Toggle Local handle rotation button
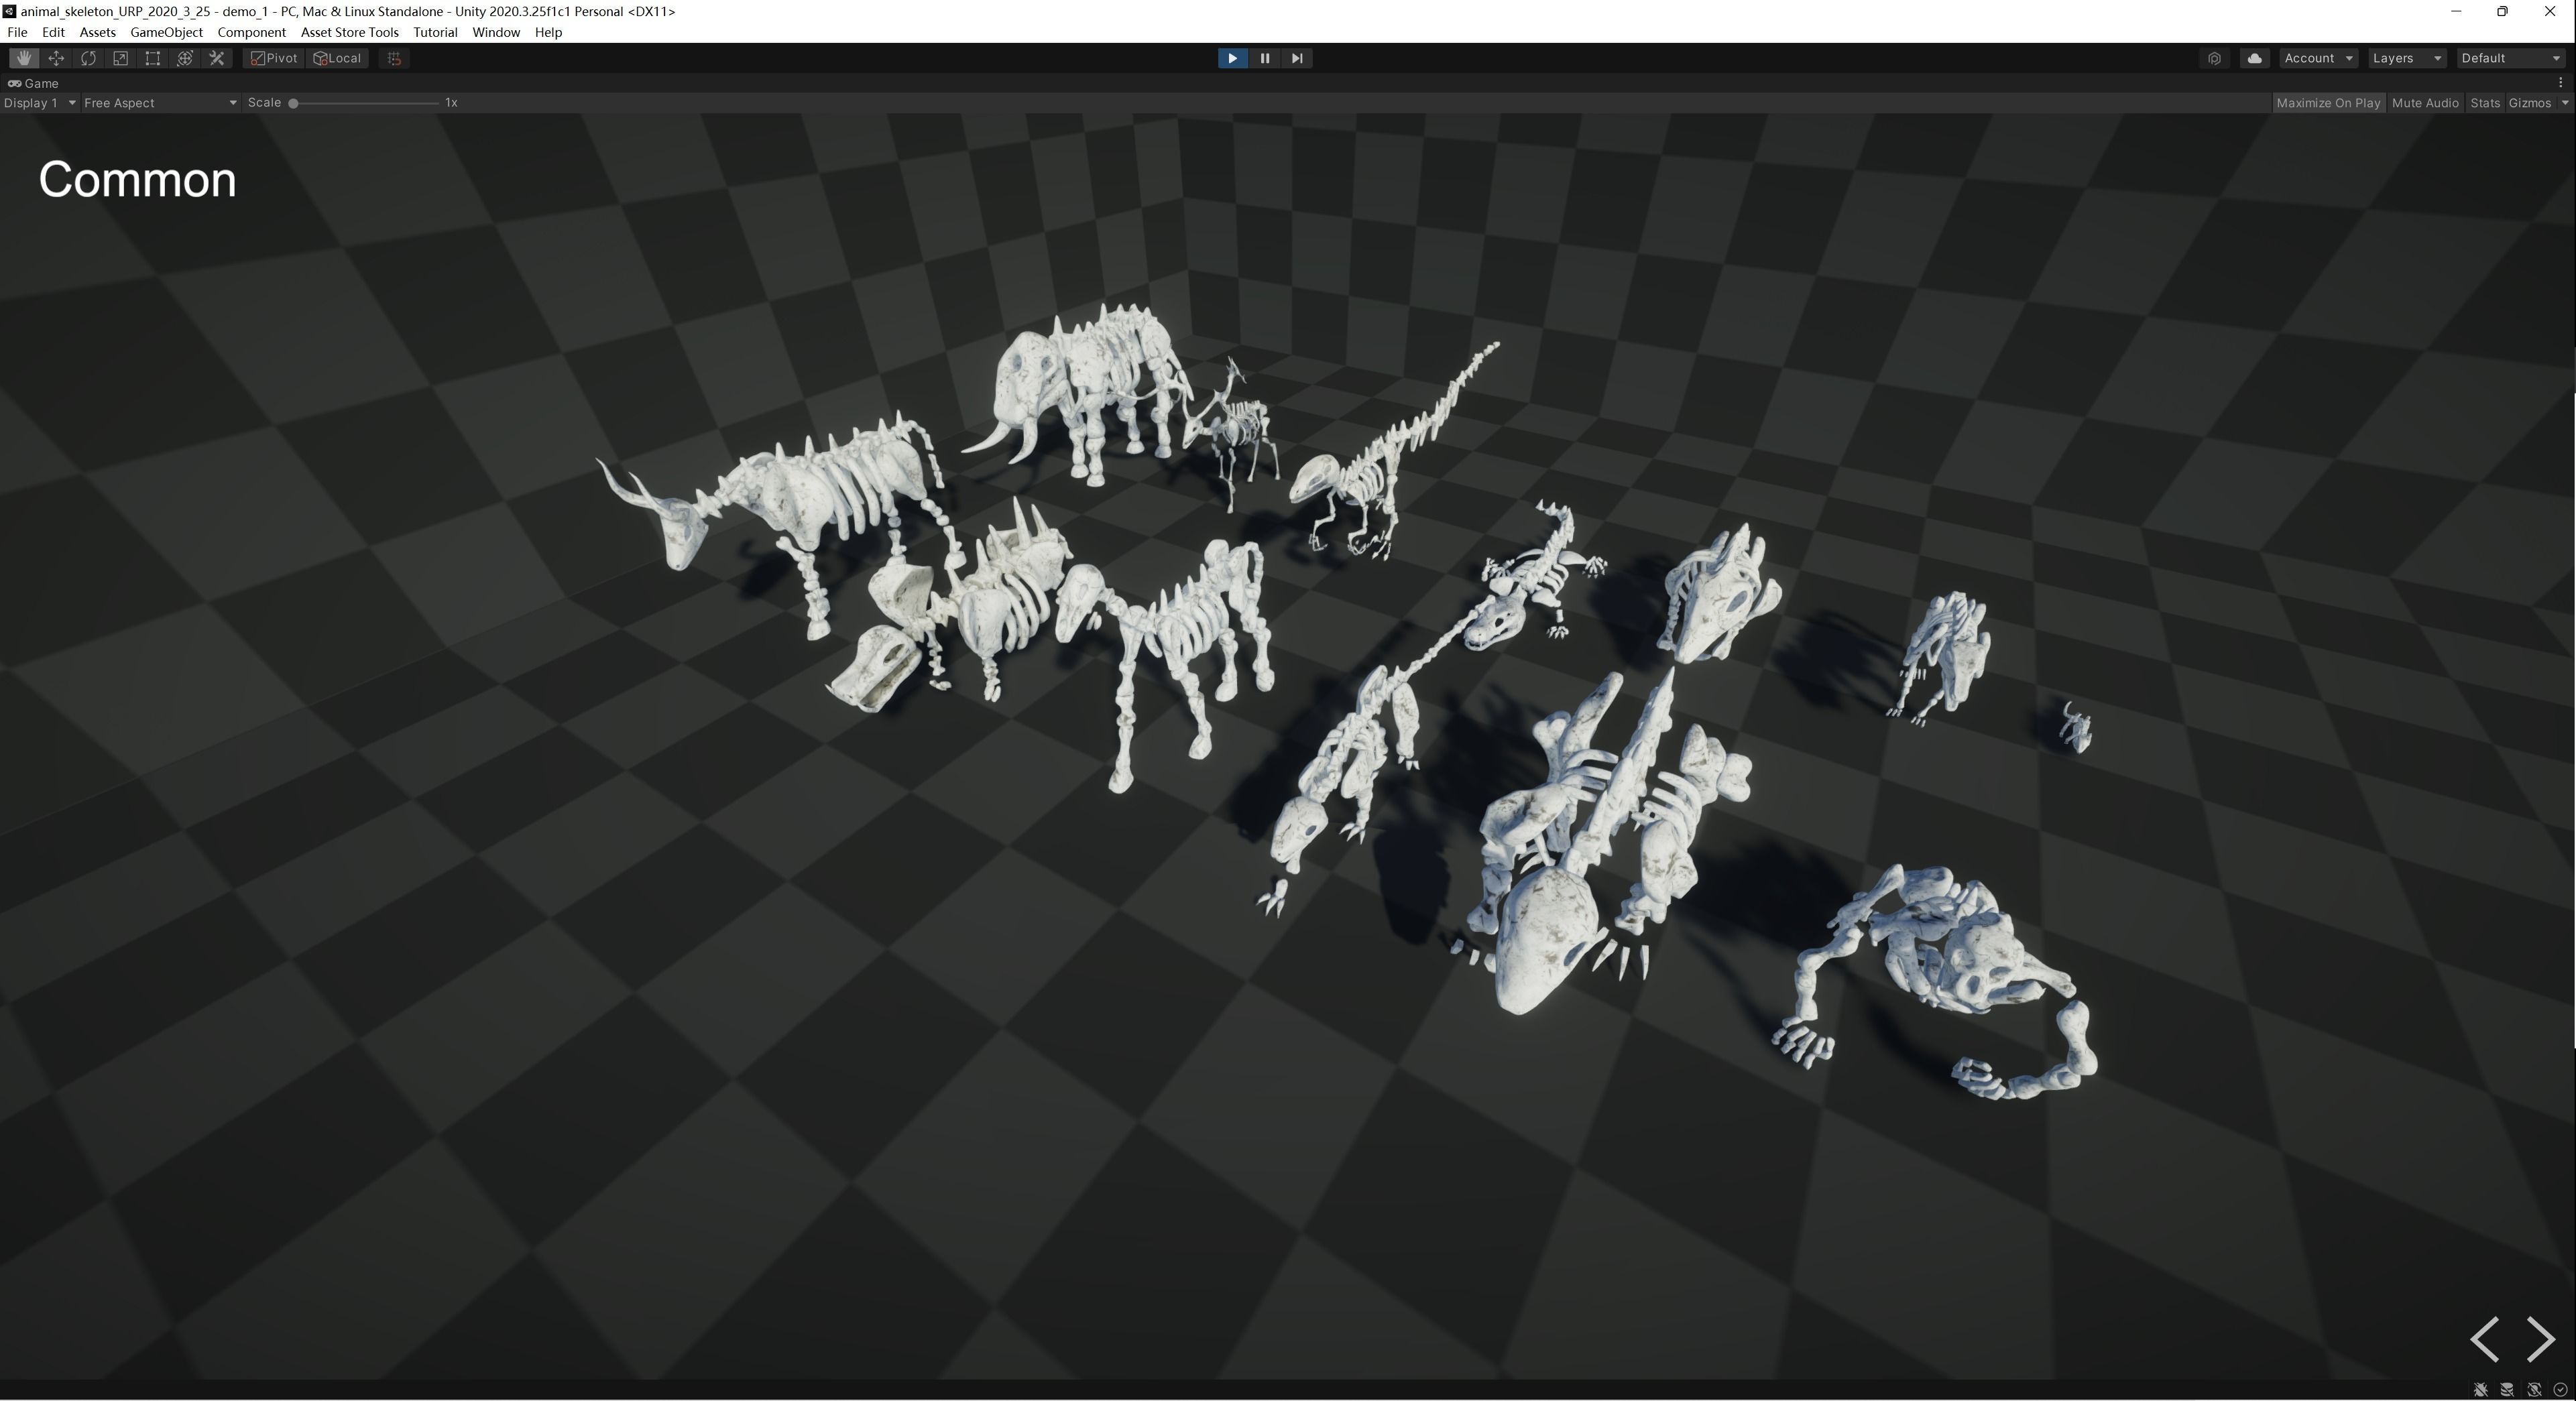Image resolution: width=2576 pixels, height=1401 pixels. [x=337, y=58]
